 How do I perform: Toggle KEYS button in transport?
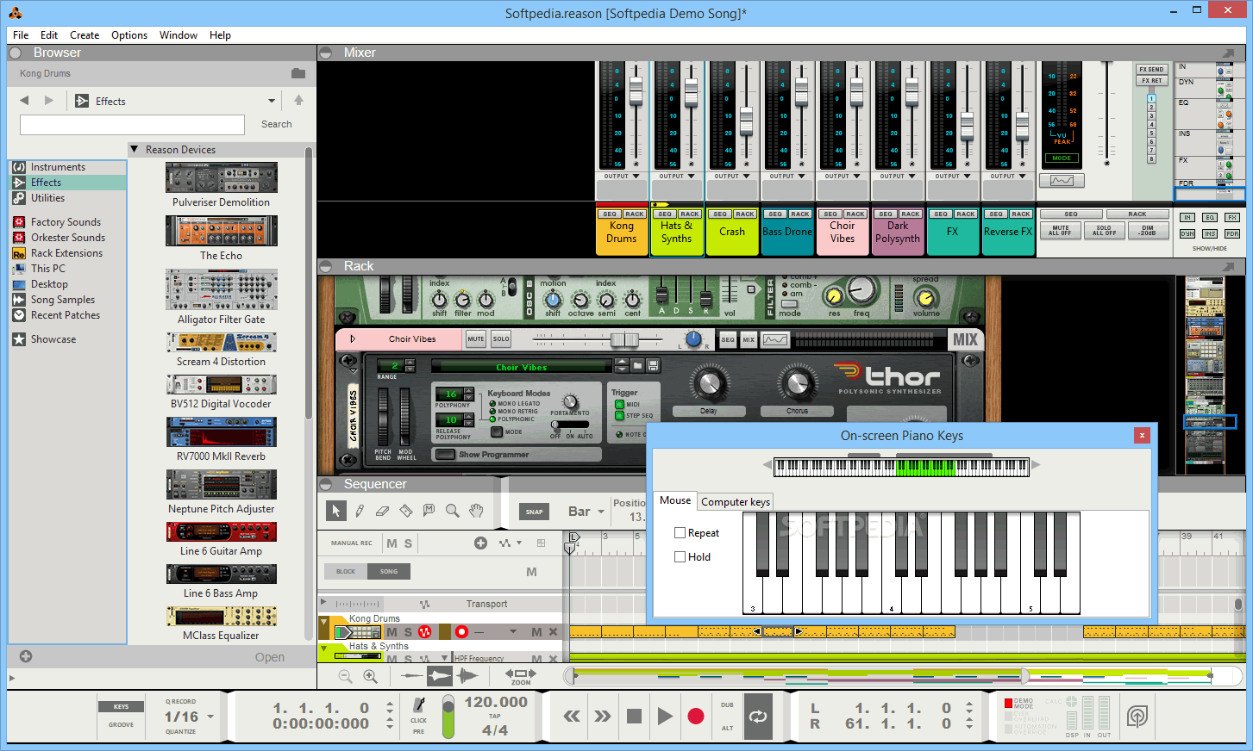click(121, 706)
